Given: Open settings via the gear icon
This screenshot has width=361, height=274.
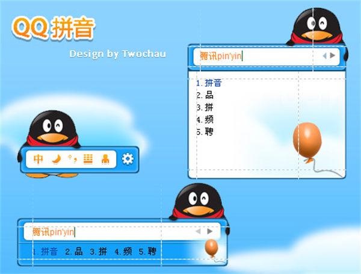Looking at the screenshot, I should (x=127, y=159).
